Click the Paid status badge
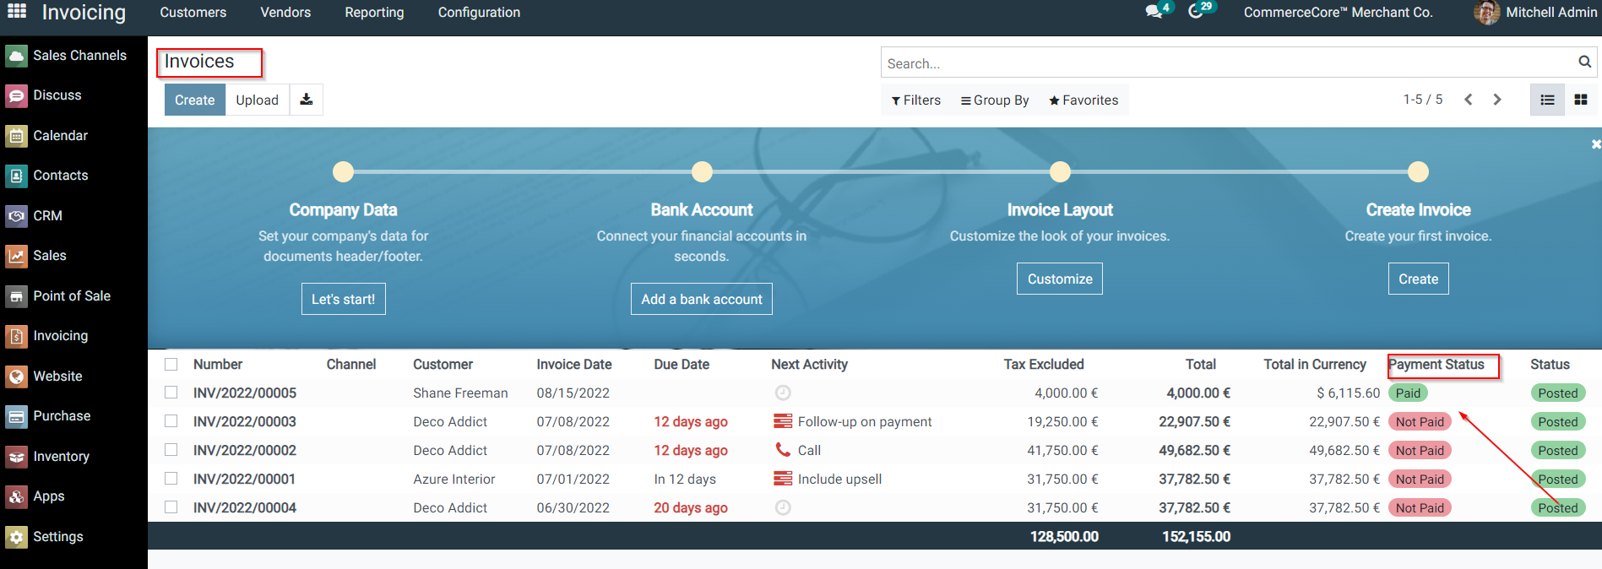The height and width of the screenshot is (569, 1602). 1408,393
